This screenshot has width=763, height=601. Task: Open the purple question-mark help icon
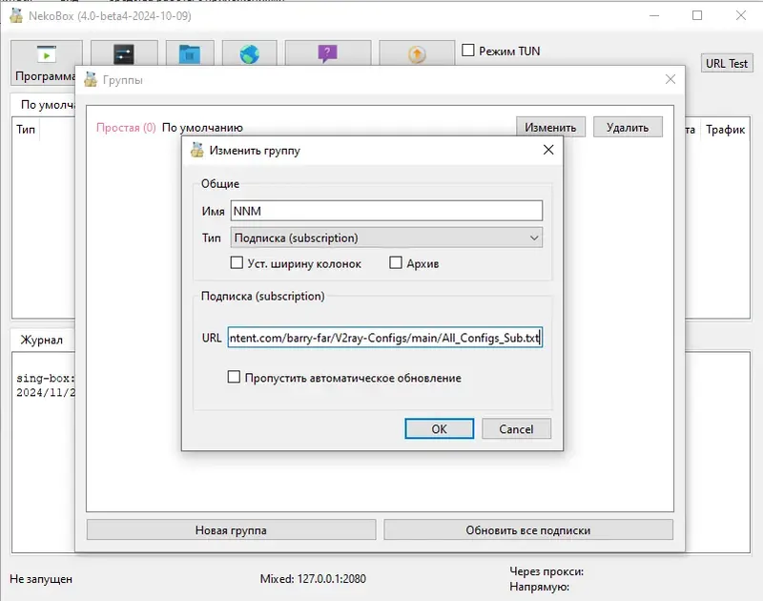point(327,53)
